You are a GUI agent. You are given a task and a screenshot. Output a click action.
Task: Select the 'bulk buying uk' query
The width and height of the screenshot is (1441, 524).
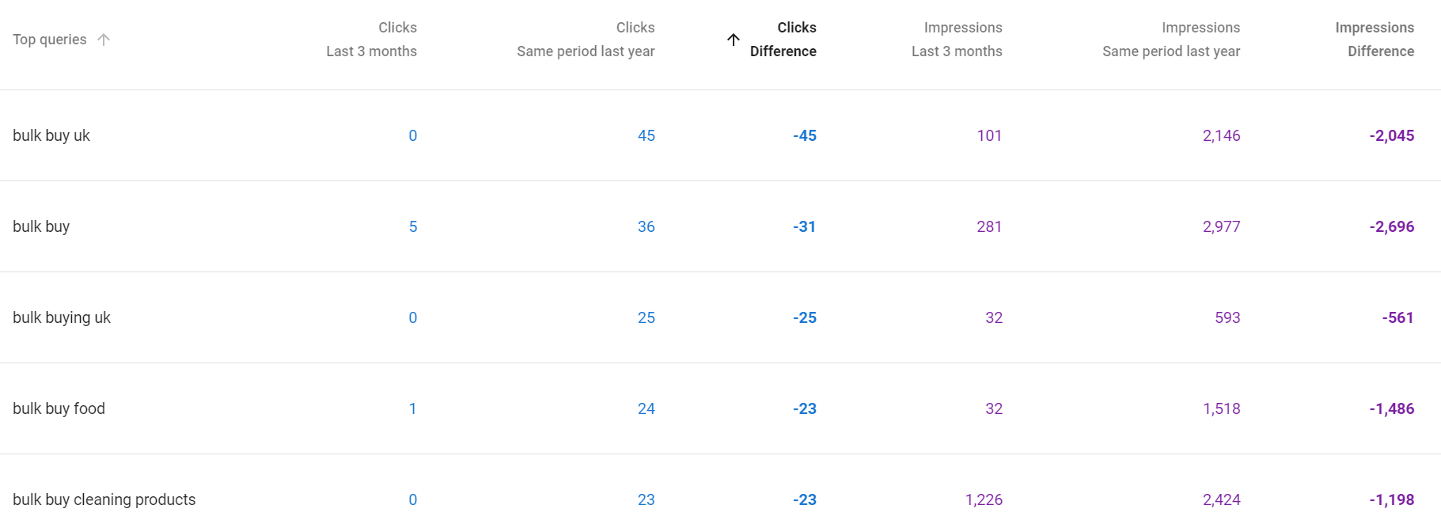[62, 317]
